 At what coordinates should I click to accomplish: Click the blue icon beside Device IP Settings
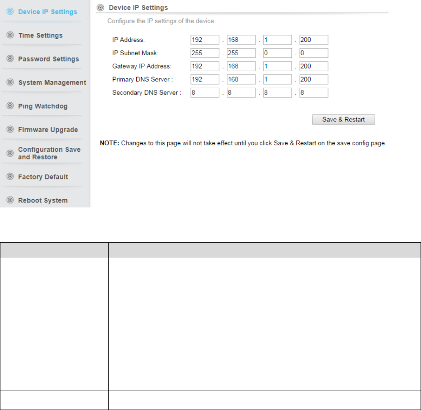tap(10, 11)
